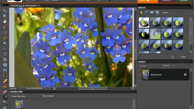The image size is (194, 109).
Task: Select the Brush tool
Action: pyautogui.click(x=5, y=97)
